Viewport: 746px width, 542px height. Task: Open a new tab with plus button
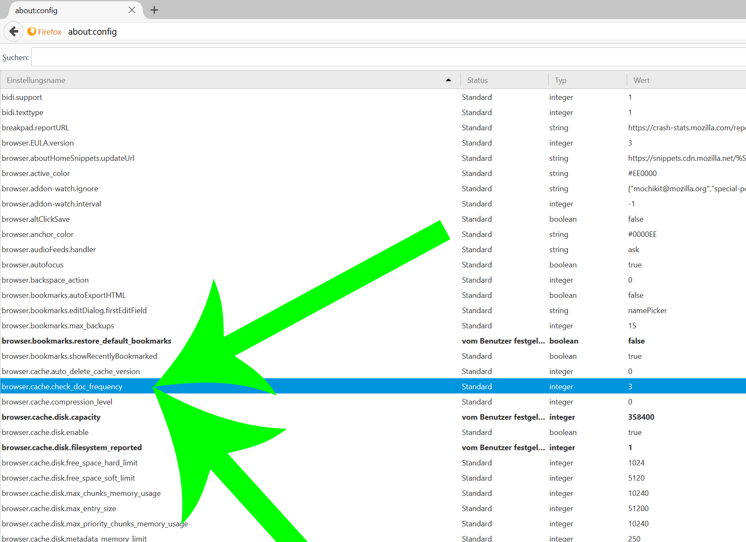point(154,10)
